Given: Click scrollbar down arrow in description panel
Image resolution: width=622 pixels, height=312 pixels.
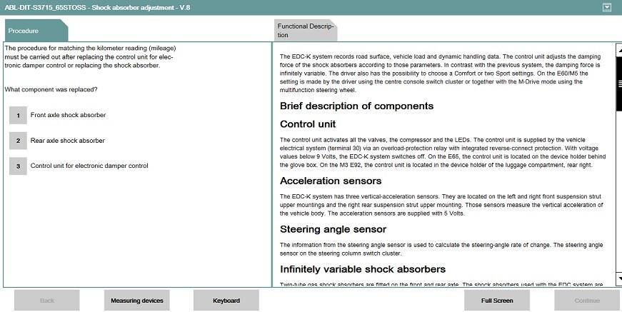Looking at the screenshot, I should [x=619, y=278].
